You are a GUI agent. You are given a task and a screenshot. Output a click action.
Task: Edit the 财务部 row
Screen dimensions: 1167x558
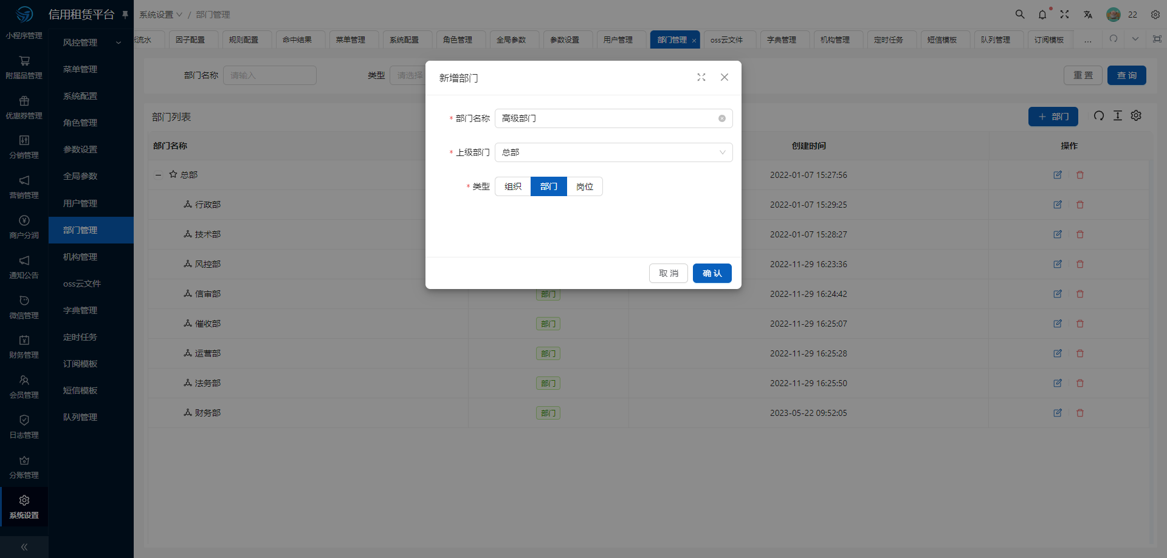pos(1058,413)
